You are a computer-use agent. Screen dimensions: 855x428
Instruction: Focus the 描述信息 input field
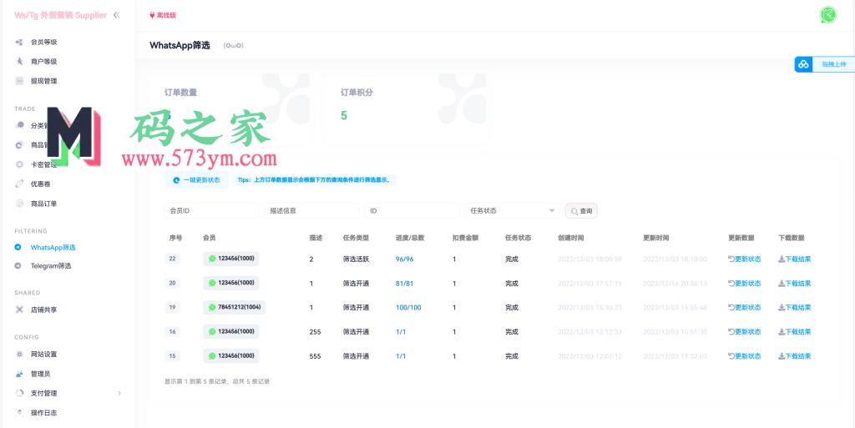click(x=312, y=211)
